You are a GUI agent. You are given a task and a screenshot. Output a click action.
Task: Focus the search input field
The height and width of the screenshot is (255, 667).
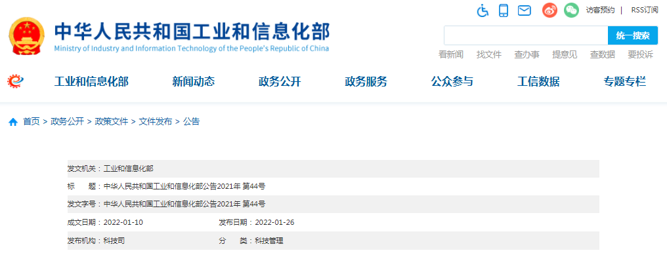(x=526, y=35)
